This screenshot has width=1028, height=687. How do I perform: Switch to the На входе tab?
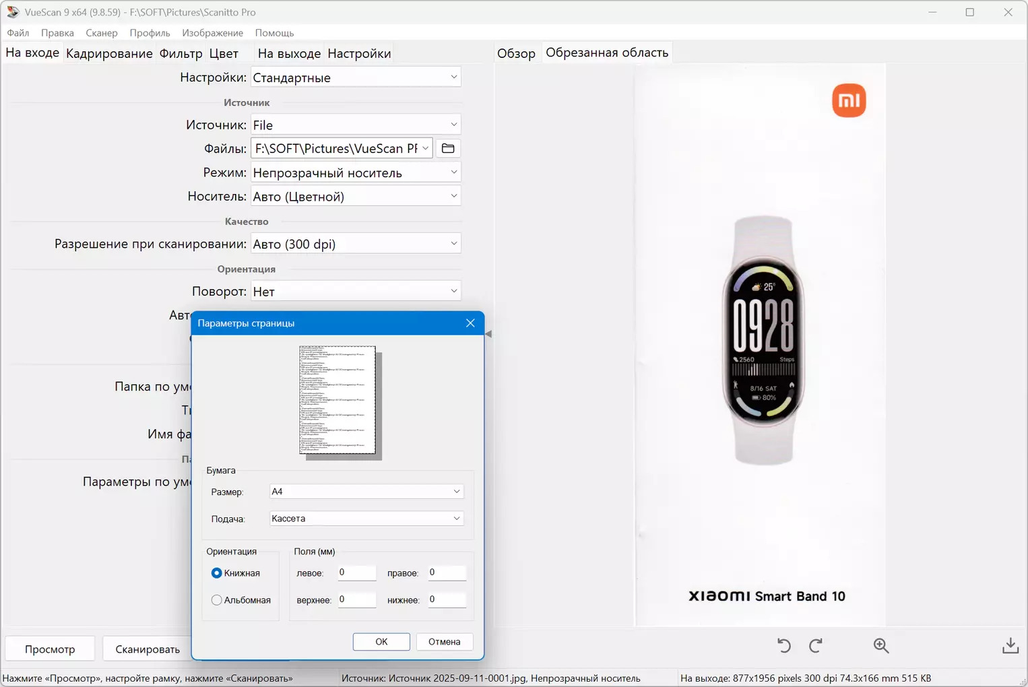[x=32, y=53]
